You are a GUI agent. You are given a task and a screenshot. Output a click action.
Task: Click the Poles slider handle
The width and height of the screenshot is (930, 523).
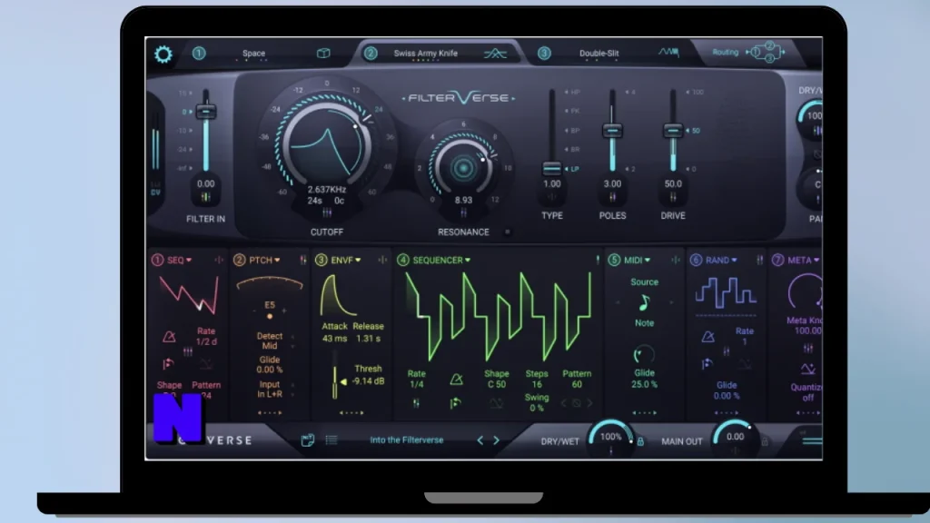click(x=612, y=131)
